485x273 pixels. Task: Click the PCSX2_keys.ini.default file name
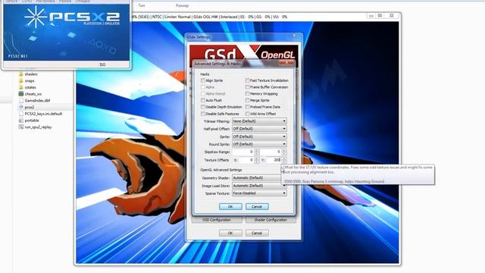coord(43,114)
